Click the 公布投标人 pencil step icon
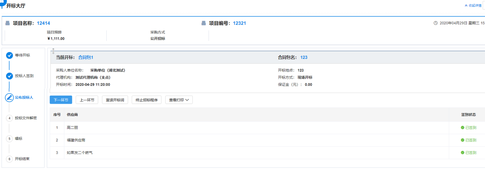Screen dimensions: 485x169 click(10, 97)
